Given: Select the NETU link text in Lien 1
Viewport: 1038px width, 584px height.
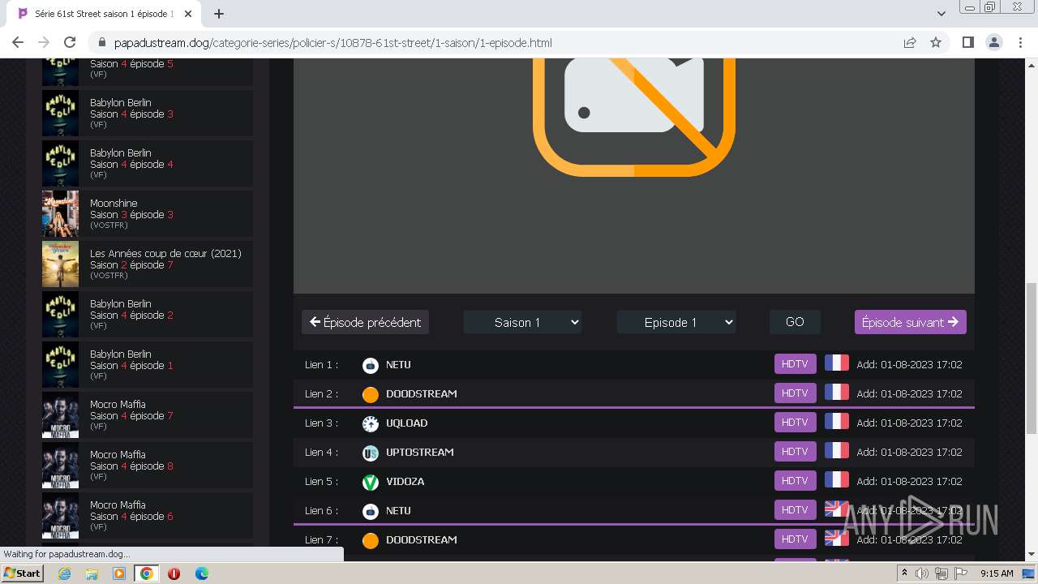Looking at the screenshot, I should coord(398,365).
